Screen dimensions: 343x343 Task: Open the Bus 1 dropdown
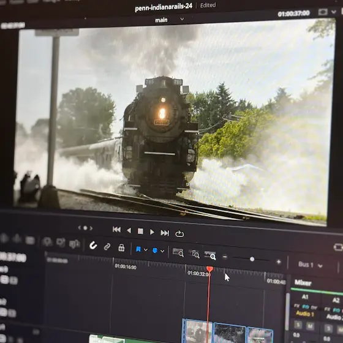point(310,265)
